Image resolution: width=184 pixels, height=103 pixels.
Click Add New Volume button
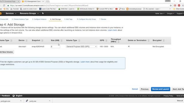[7, 52]
